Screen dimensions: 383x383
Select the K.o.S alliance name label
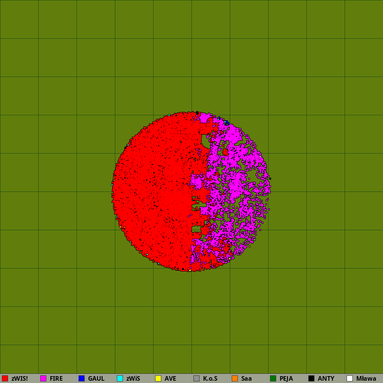tap(210, 378)
